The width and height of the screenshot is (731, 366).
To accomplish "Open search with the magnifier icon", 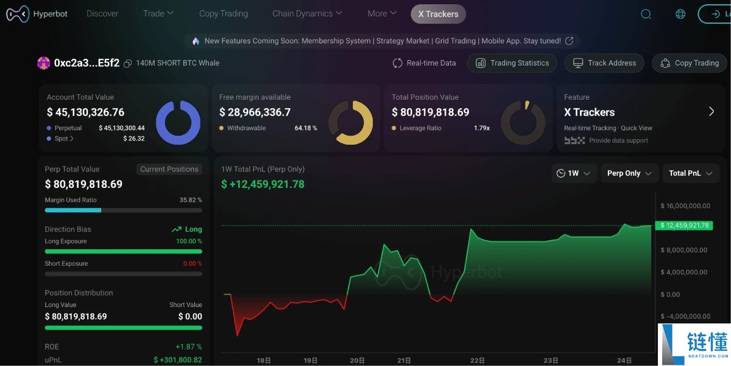I will [646, 14].
